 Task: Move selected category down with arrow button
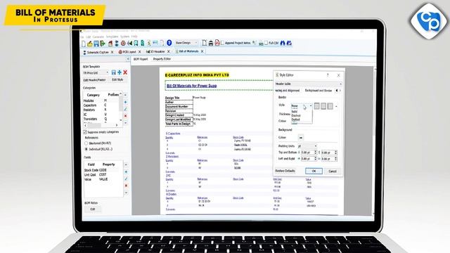[x=125, y=123]
